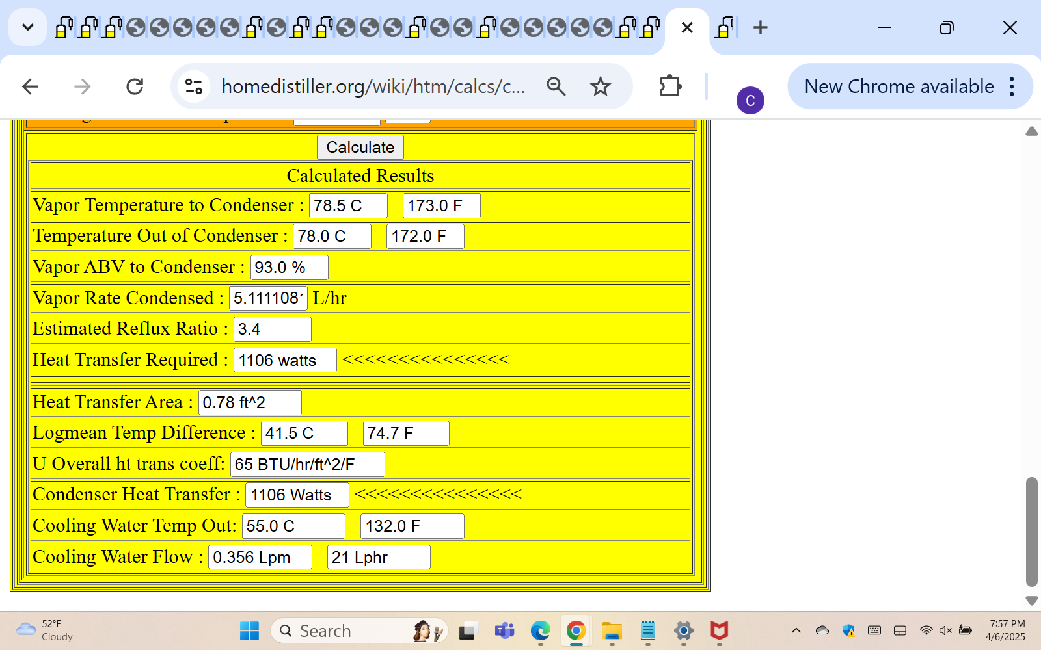
Task: Click the U Overall 65 BTU/hr/ft^2/F field
Action: tap(308, 464)
